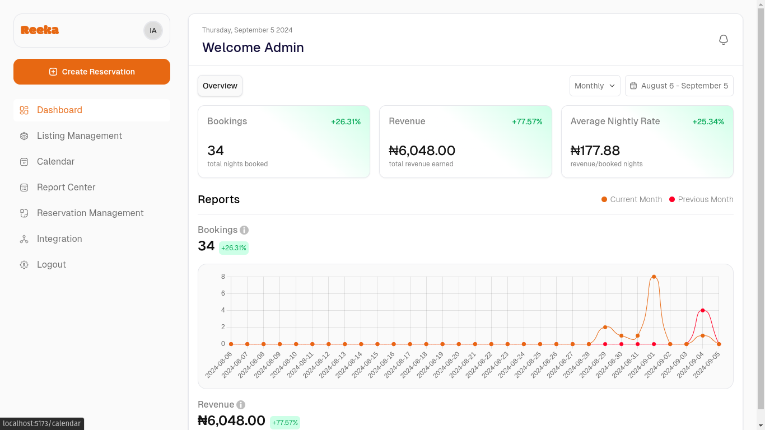The height and width of the screenshot is (430, 765).
Task: Click the Calendar sidebar icon
Action: 24,162
